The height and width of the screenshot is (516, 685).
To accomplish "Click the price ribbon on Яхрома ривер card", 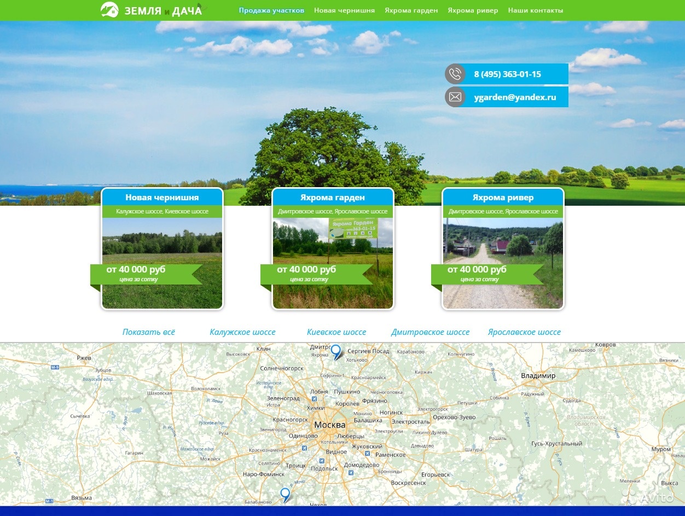I will pos(487,274).
